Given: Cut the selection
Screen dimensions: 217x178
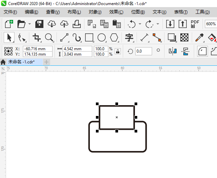Looking at the screenshot, I should [92, 24].
